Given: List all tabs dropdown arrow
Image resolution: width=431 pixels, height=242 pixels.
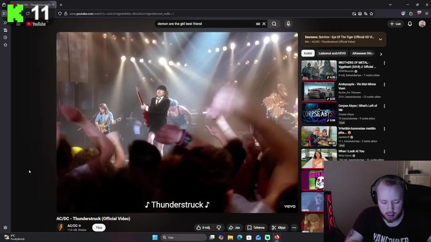Looking at the screenshot, I should 390,5.
